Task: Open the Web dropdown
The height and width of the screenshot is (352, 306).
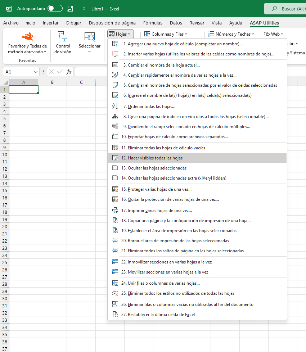Action: pos(274,34)
